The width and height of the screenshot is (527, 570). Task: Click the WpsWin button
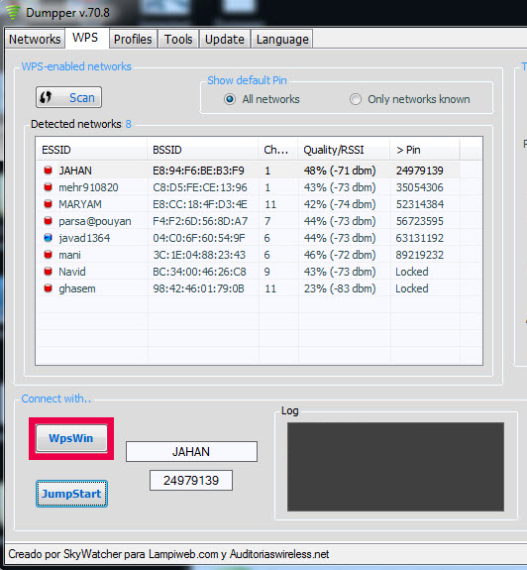71,438
